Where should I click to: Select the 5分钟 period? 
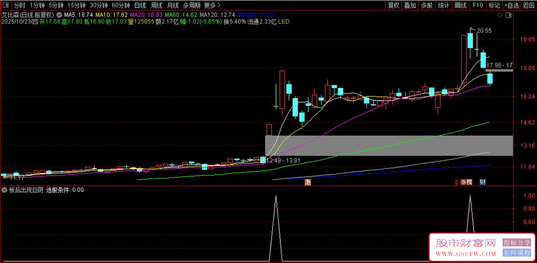click(56, 5)
